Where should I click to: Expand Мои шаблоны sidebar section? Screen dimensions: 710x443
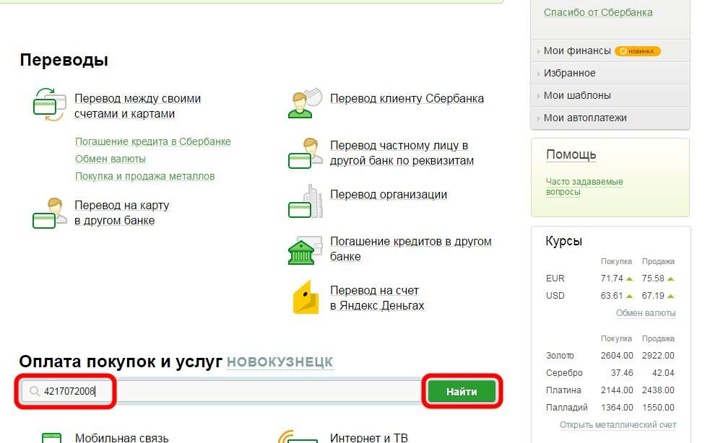(577, 95)
